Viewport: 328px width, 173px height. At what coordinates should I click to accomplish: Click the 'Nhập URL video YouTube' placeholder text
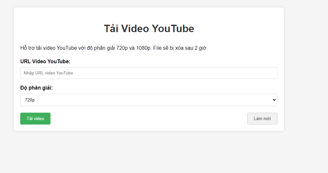(x=48, y=73)
